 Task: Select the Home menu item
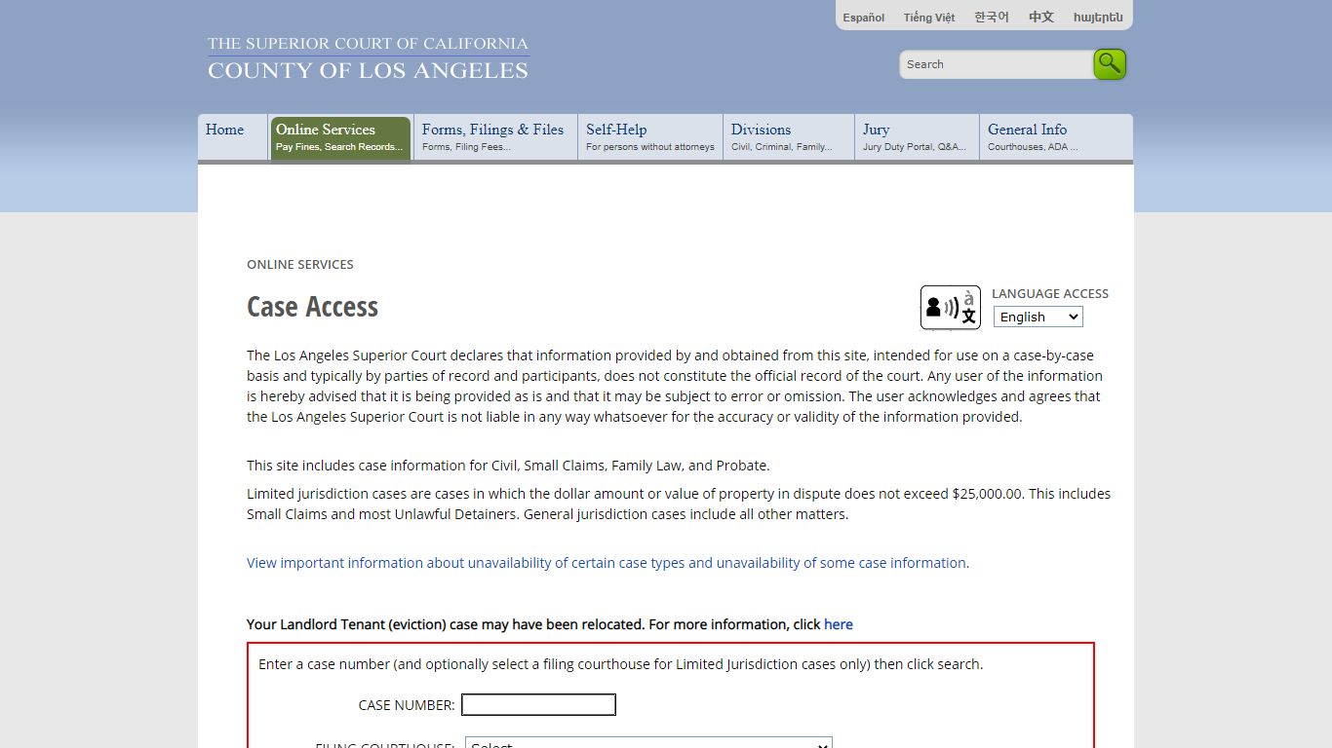click(x=223, y=130)
